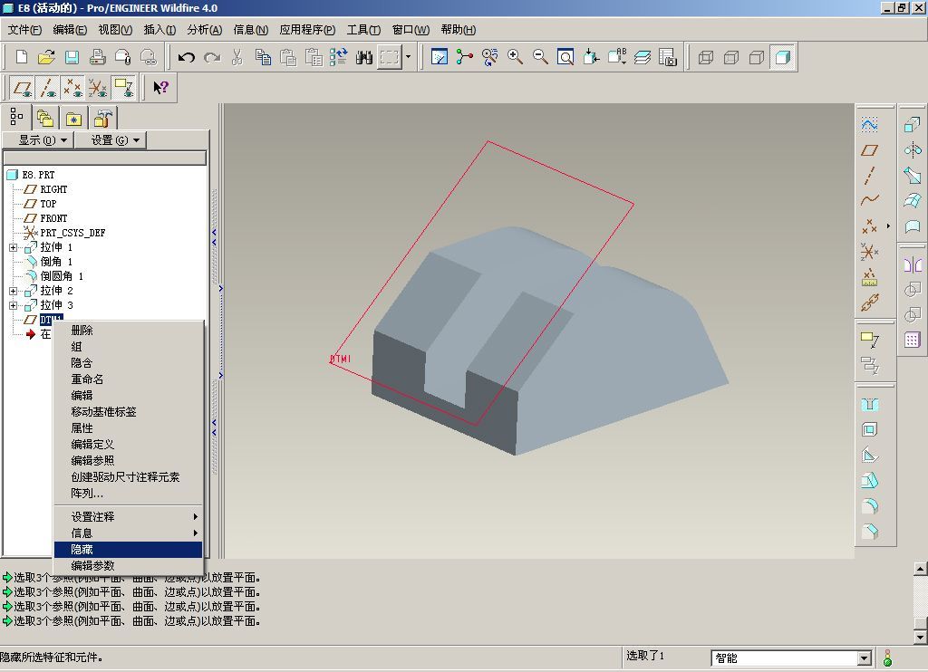Switch to shaded display mode
Screen dimensions: 928x672
pyautogui.click(x=782, y=57)
